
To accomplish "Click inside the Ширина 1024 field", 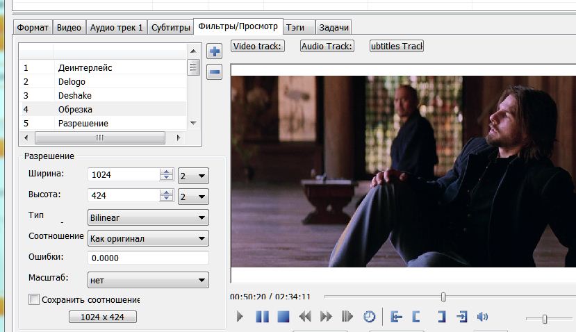I will click(124, 175).
